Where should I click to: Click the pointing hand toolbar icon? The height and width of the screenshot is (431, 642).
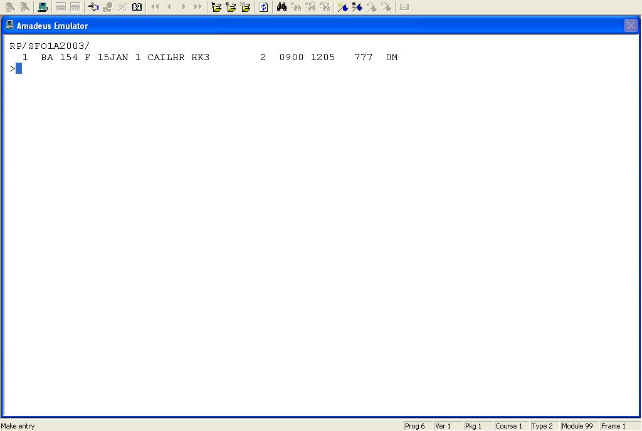[x=93, y=7]
